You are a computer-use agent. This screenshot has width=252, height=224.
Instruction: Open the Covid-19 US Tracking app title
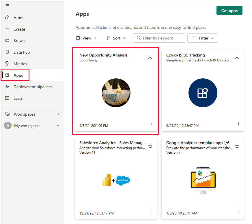tap(186, 55)
